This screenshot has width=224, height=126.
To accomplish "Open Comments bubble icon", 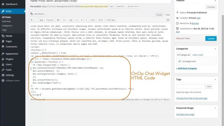I will coord(3,47).
